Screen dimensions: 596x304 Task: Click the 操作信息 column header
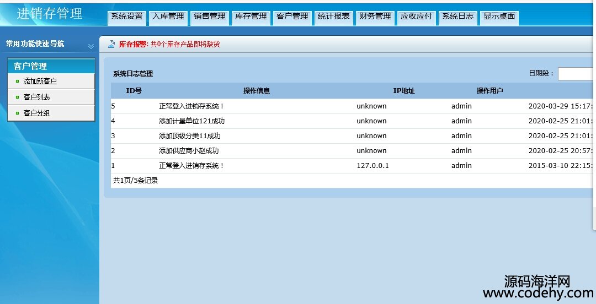point(257,91)
